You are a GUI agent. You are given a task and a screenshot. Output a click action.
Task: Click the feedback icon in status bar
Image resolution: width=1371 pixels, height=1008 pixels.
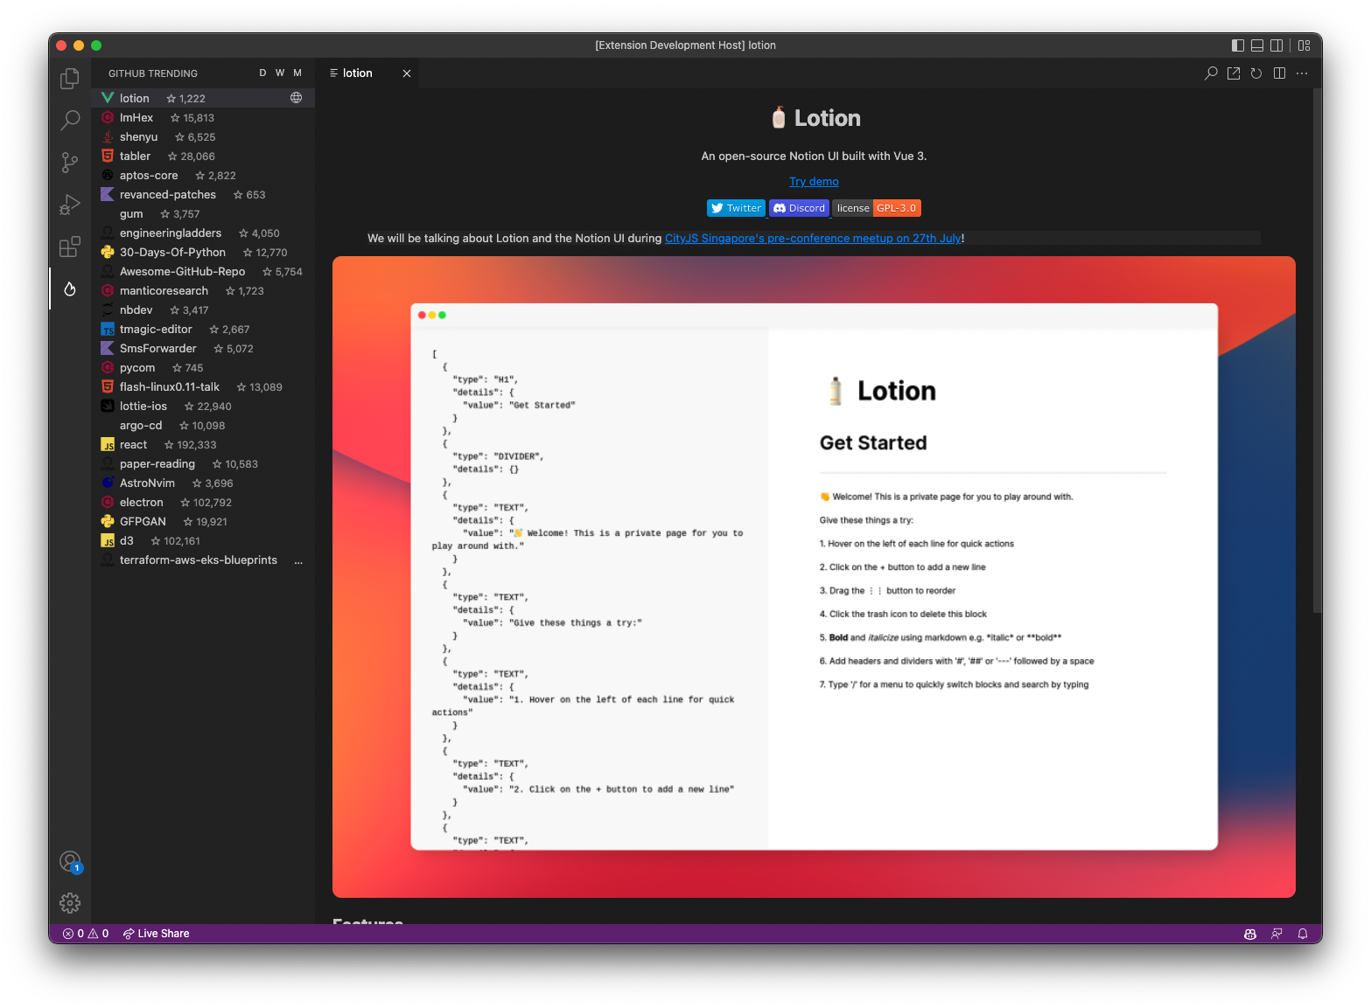tap(1277, 934)
